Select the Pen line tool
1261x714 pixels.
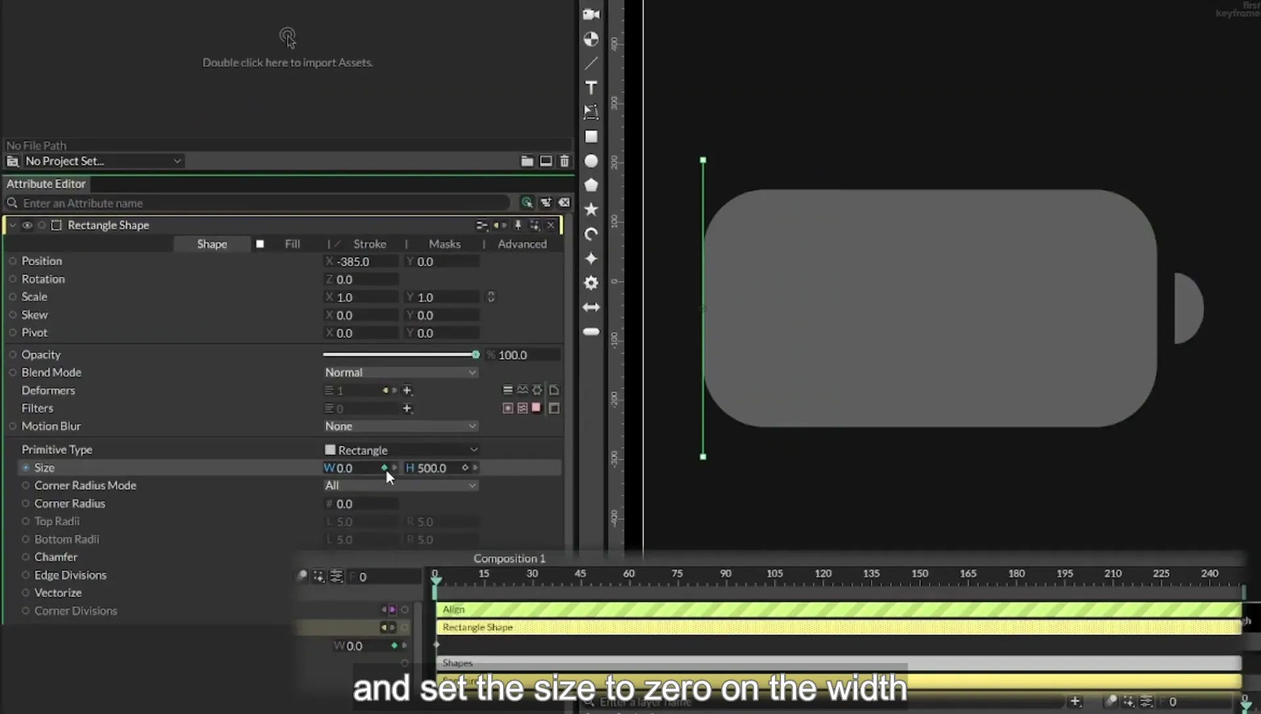coord(591,63)
